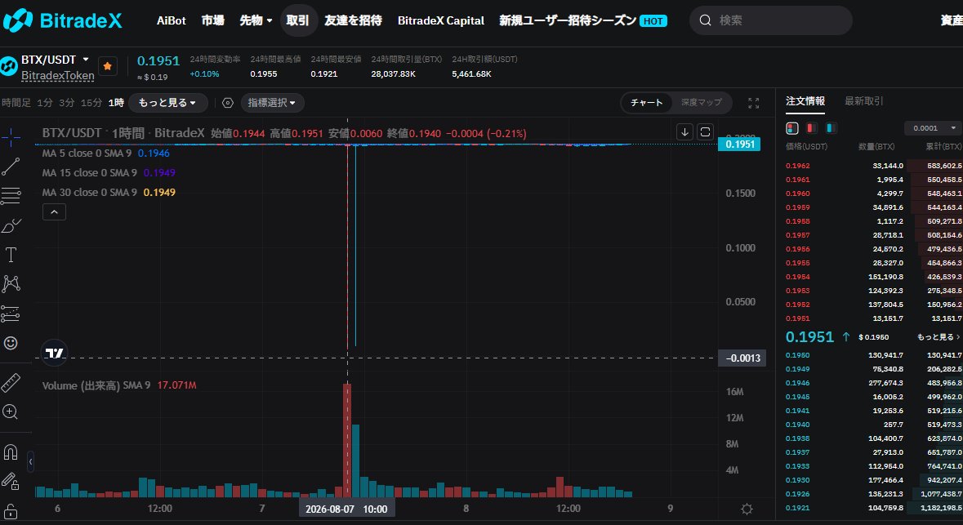Toggle lock all drawing tools
Viewport: 963px width, 525px height.
coord(11,511)
